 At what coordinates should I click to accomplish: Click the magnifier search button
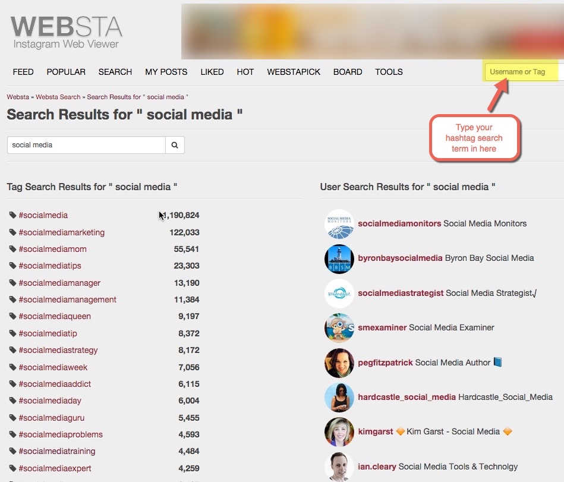point(175,145)
